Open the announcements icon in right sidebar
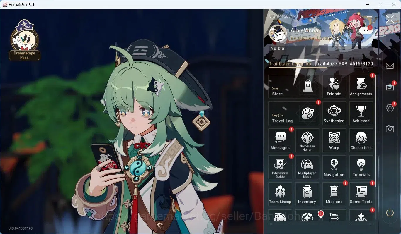 (x=390, y=87)
